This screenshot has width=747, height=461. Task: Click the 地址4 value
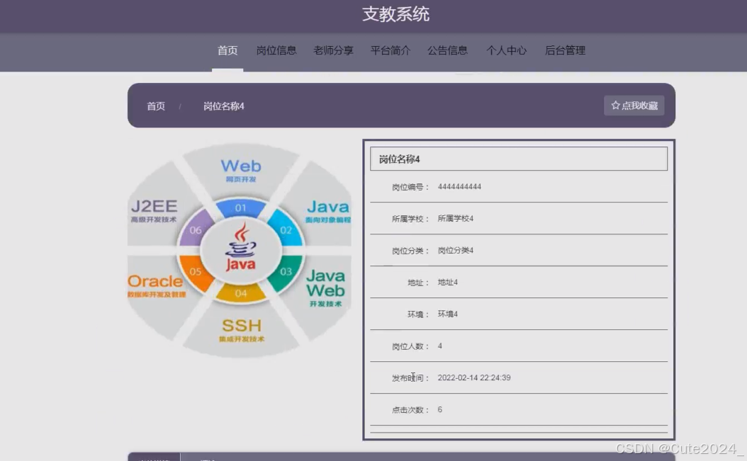[x=447, y=283]
